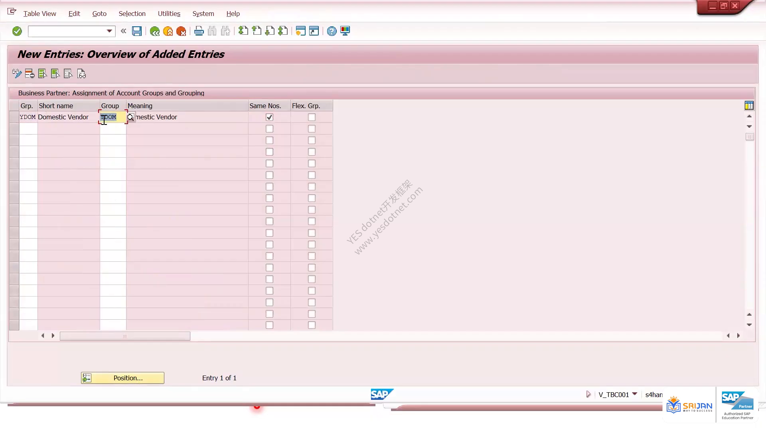Expand the V_TBC001 status bar dropdown
This screenshot has width=766, height=431.
click(x=635, y=394)
